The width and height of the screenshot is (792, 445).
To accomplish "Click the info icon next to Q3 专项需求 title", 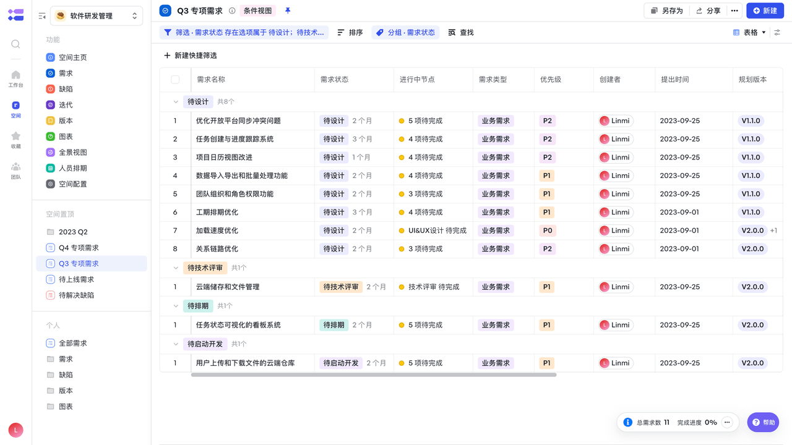I will 232,11.
